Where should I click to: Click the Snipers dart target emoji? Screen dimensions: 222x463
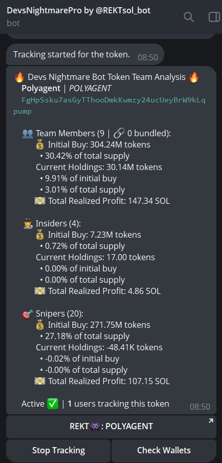tap(28, 314)
